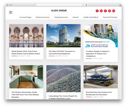Choose Health And Medical category
The image size is (127, 107).
(91, 17)
